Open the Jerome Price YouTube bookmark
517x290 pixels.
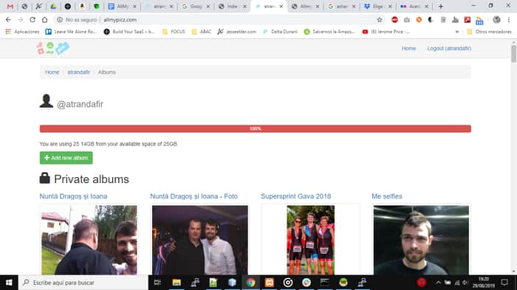(x=386, y=32)
